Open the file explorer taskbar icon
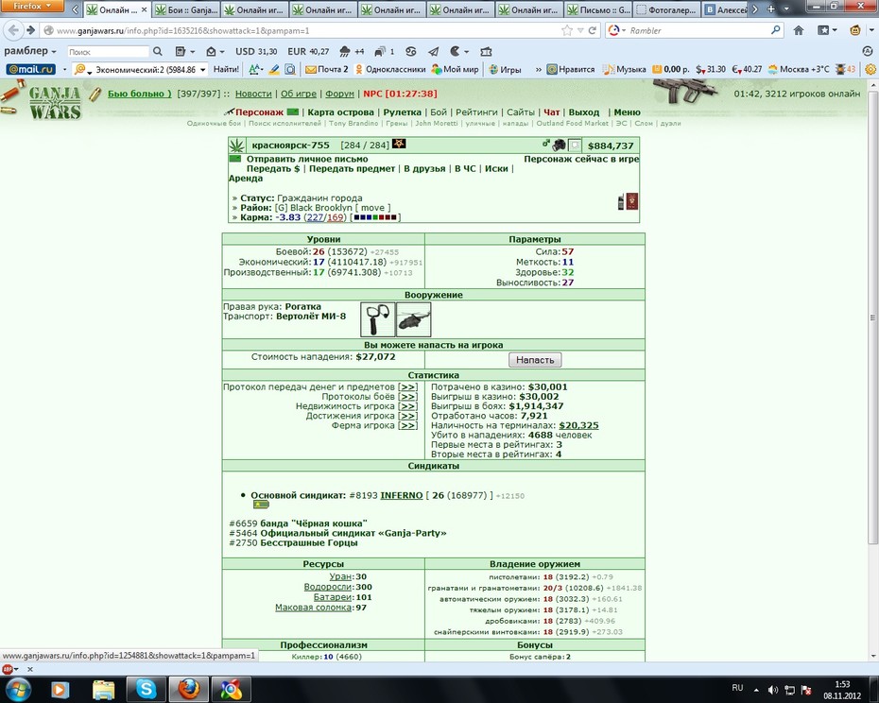Viewport: 879px width, 703px height. (x=103, y=689)
